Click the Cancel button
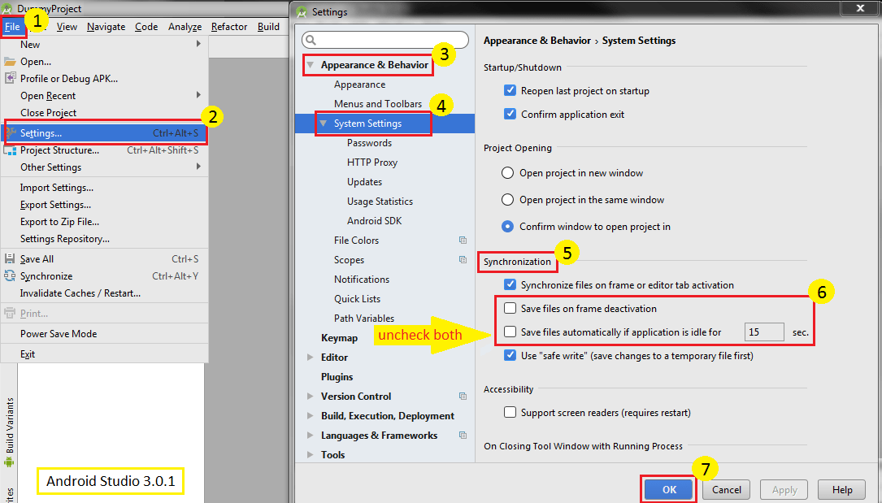The image size is (882, 503). 727,489
